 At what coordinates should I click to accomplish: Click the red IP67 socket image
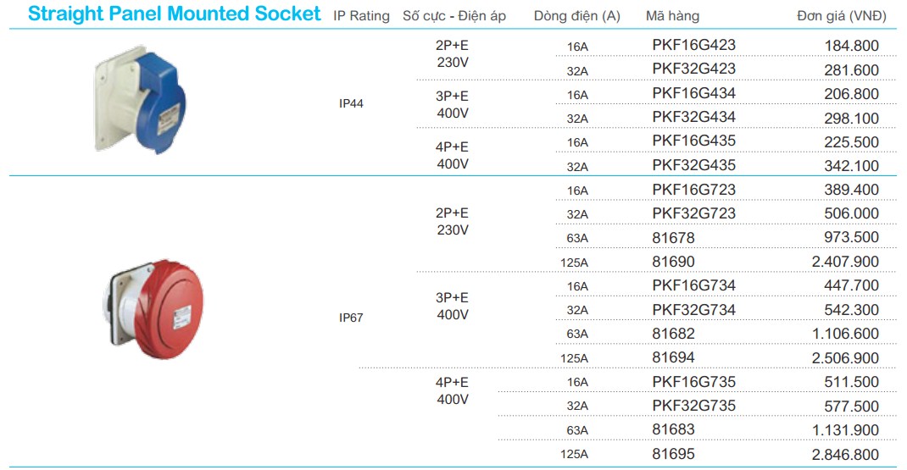[x=153, y=309]
